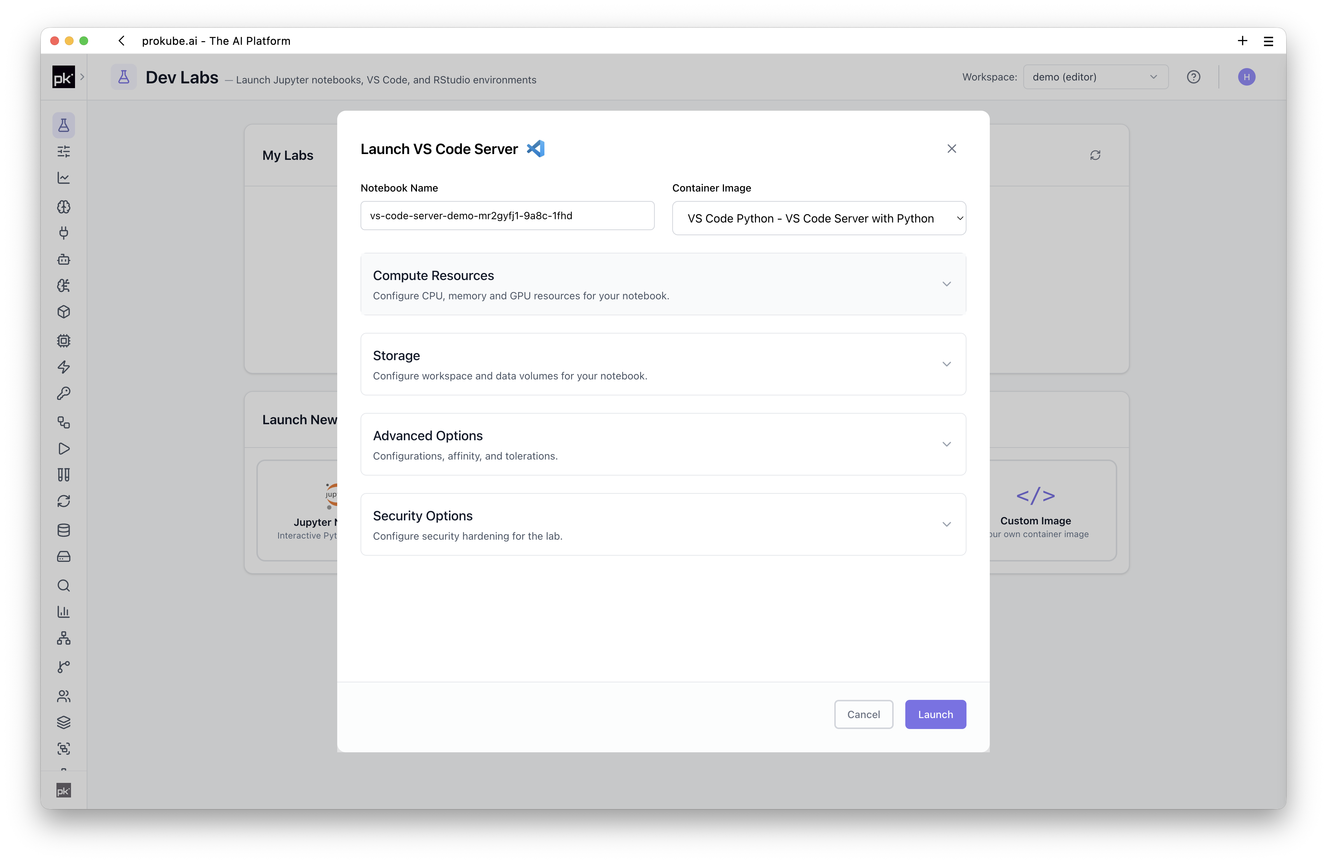Viewport: 1327px width, 863px height.
Task: Open the hierarchy network sidebar icon
Action: coord(64,638)
